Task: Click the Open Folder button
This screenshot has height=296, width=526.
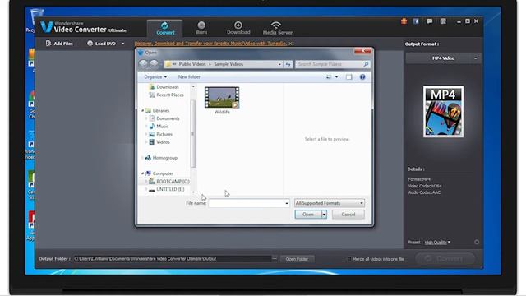Action: pos(297,259)
